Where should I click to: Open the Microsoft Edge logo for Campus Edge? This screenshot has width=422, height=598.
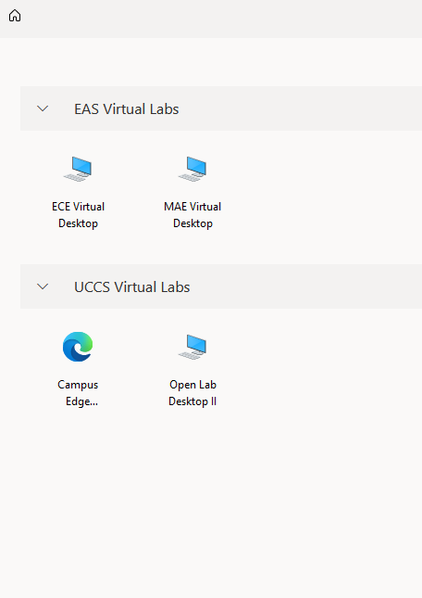click(x=78, y=347)
